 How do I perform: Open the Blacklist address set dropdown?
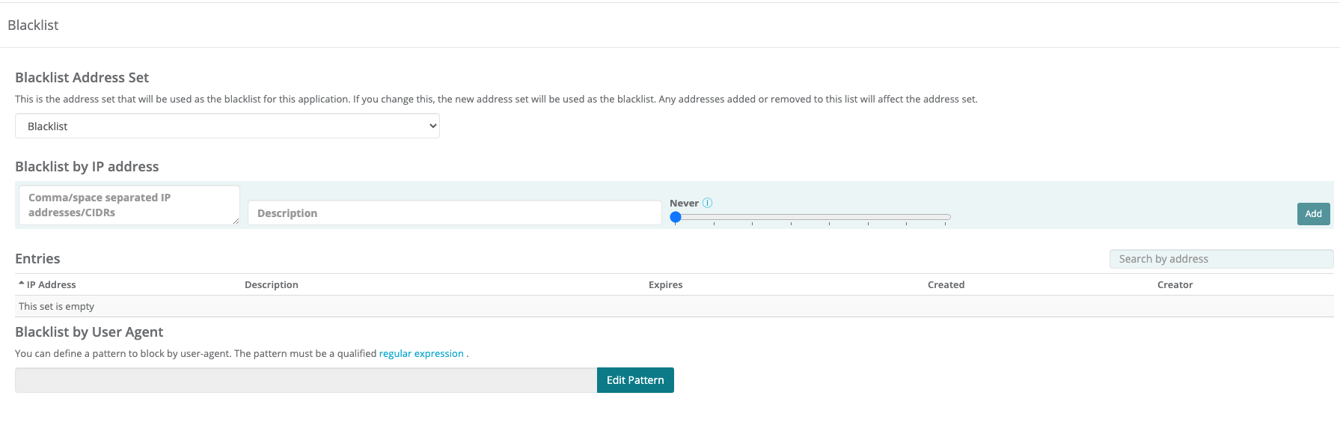227,126
